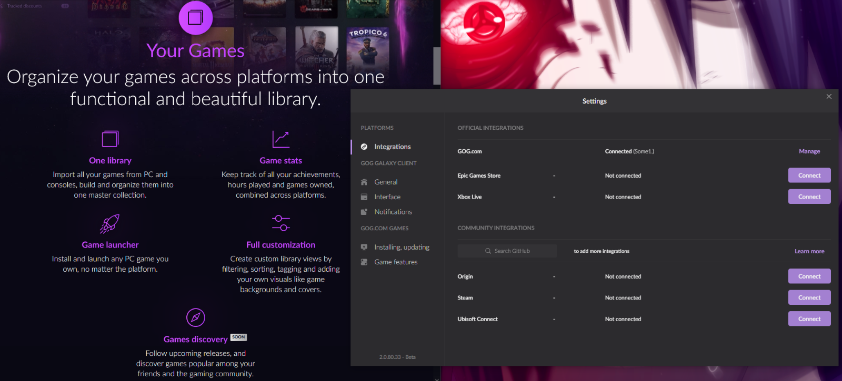Viewport: 842px width, 381px height.
Task: Click the Game launcher heading
Action: click(110, 245)
